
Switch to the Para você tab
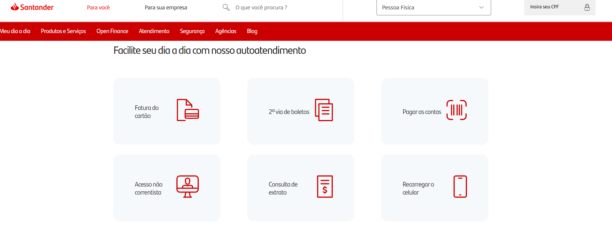point(98,7)
